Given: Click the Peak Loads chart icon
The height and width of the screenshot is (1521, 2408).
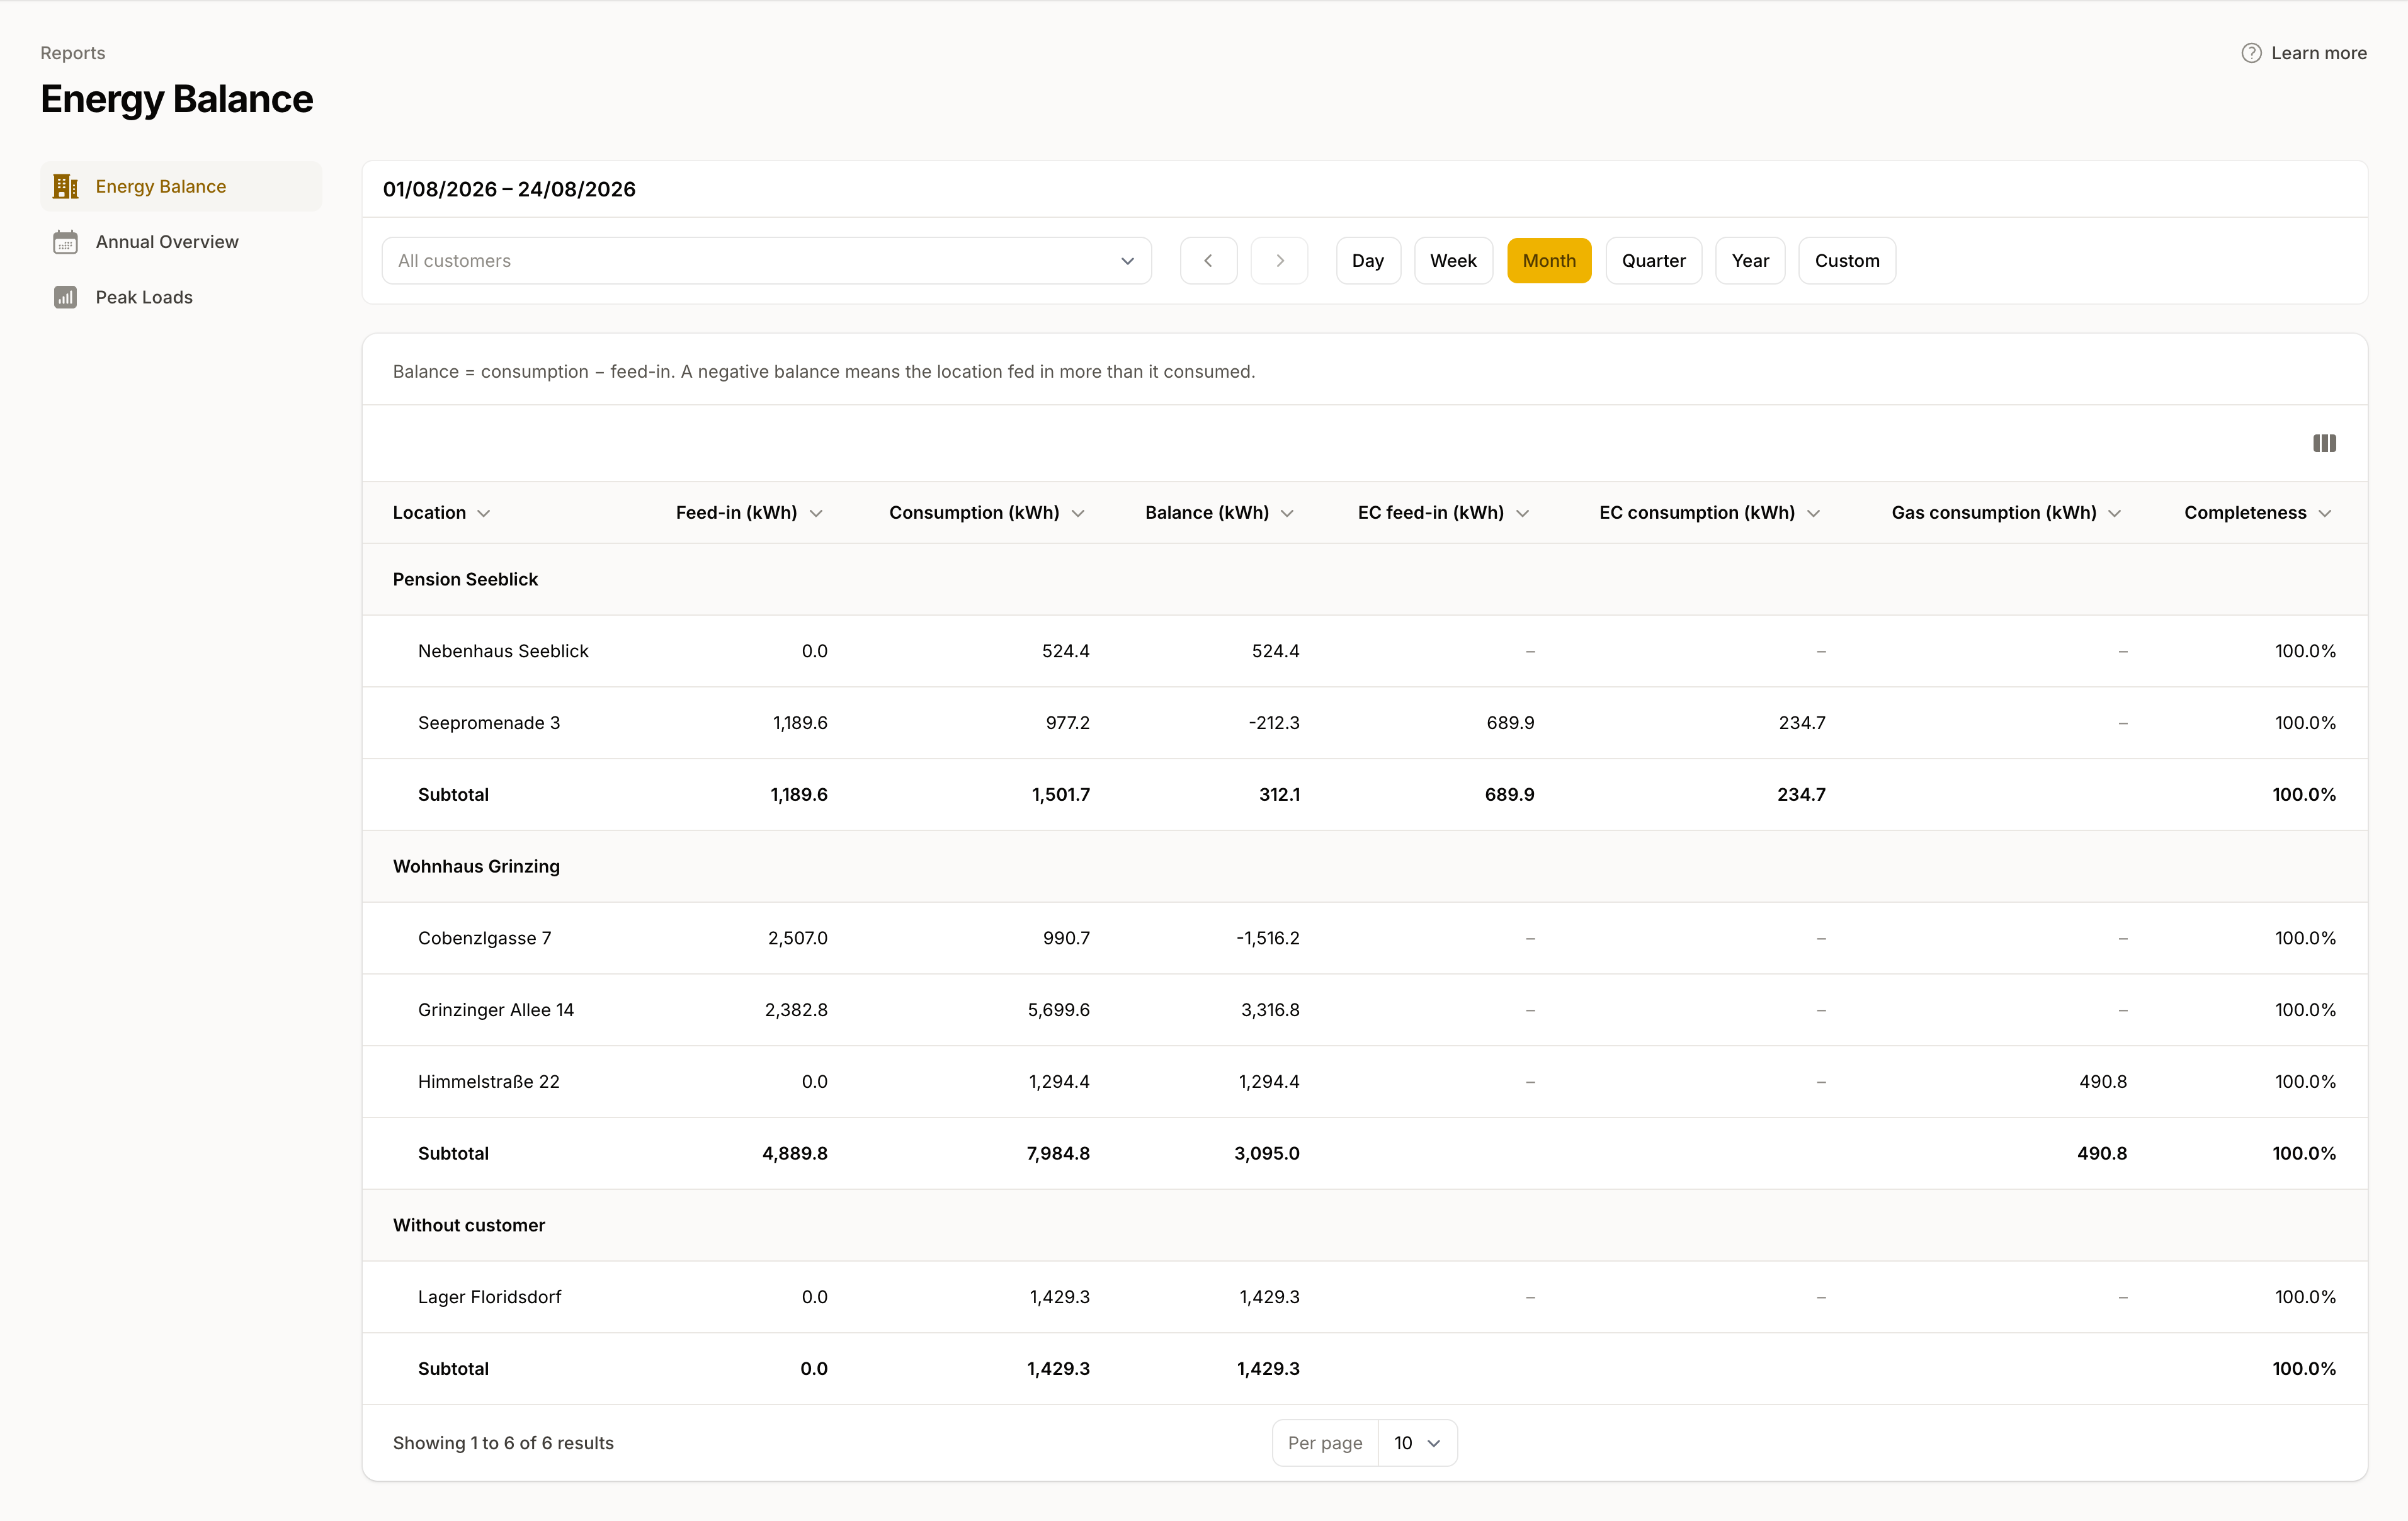Looking at the screenshot, I should 65,297.
